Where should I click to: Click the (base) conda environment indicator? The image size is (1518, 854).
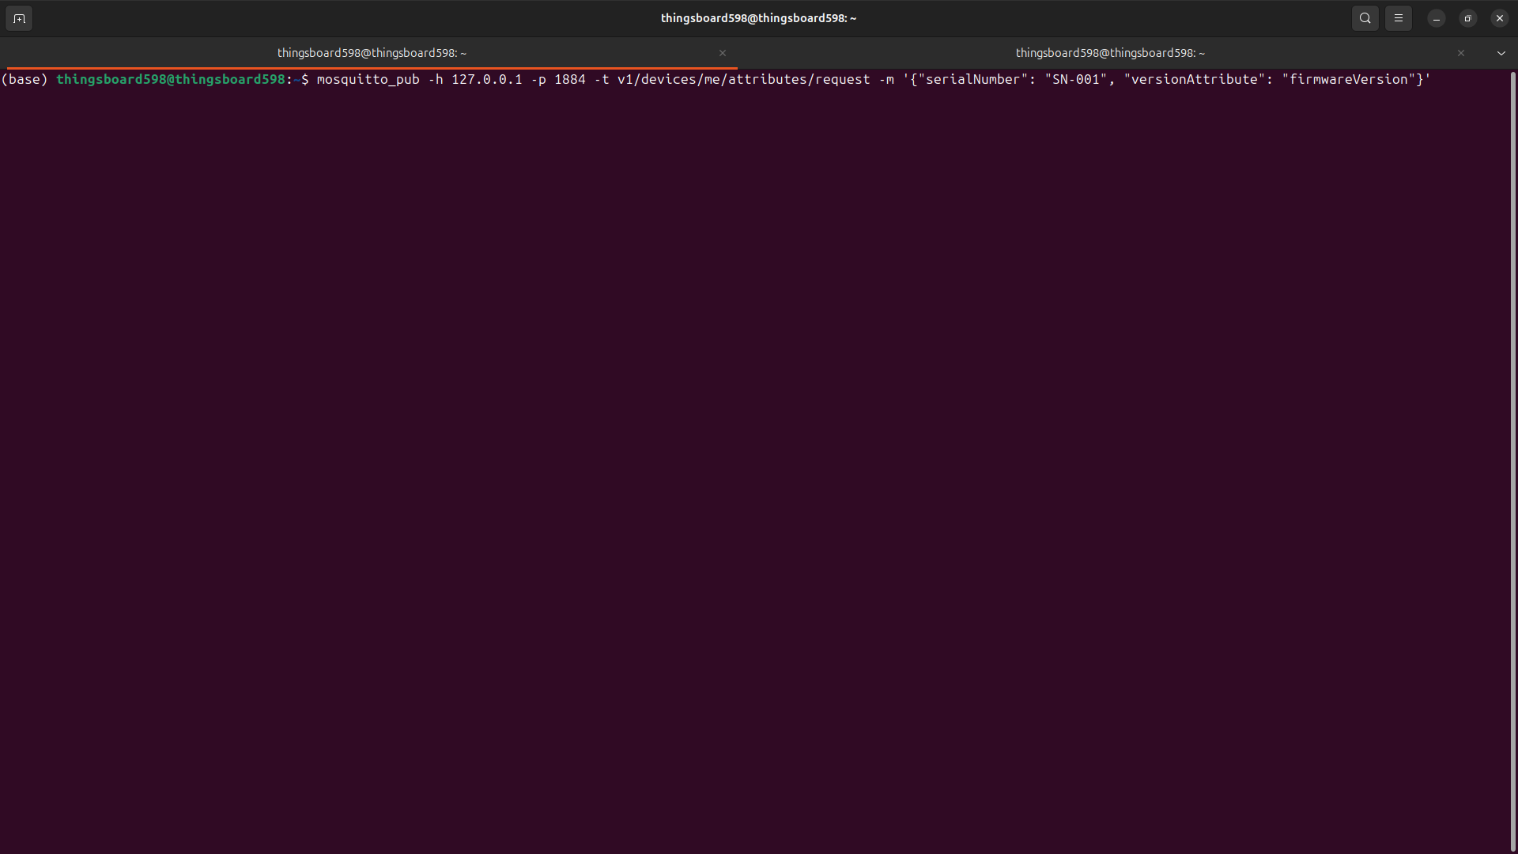pos(25,79)
